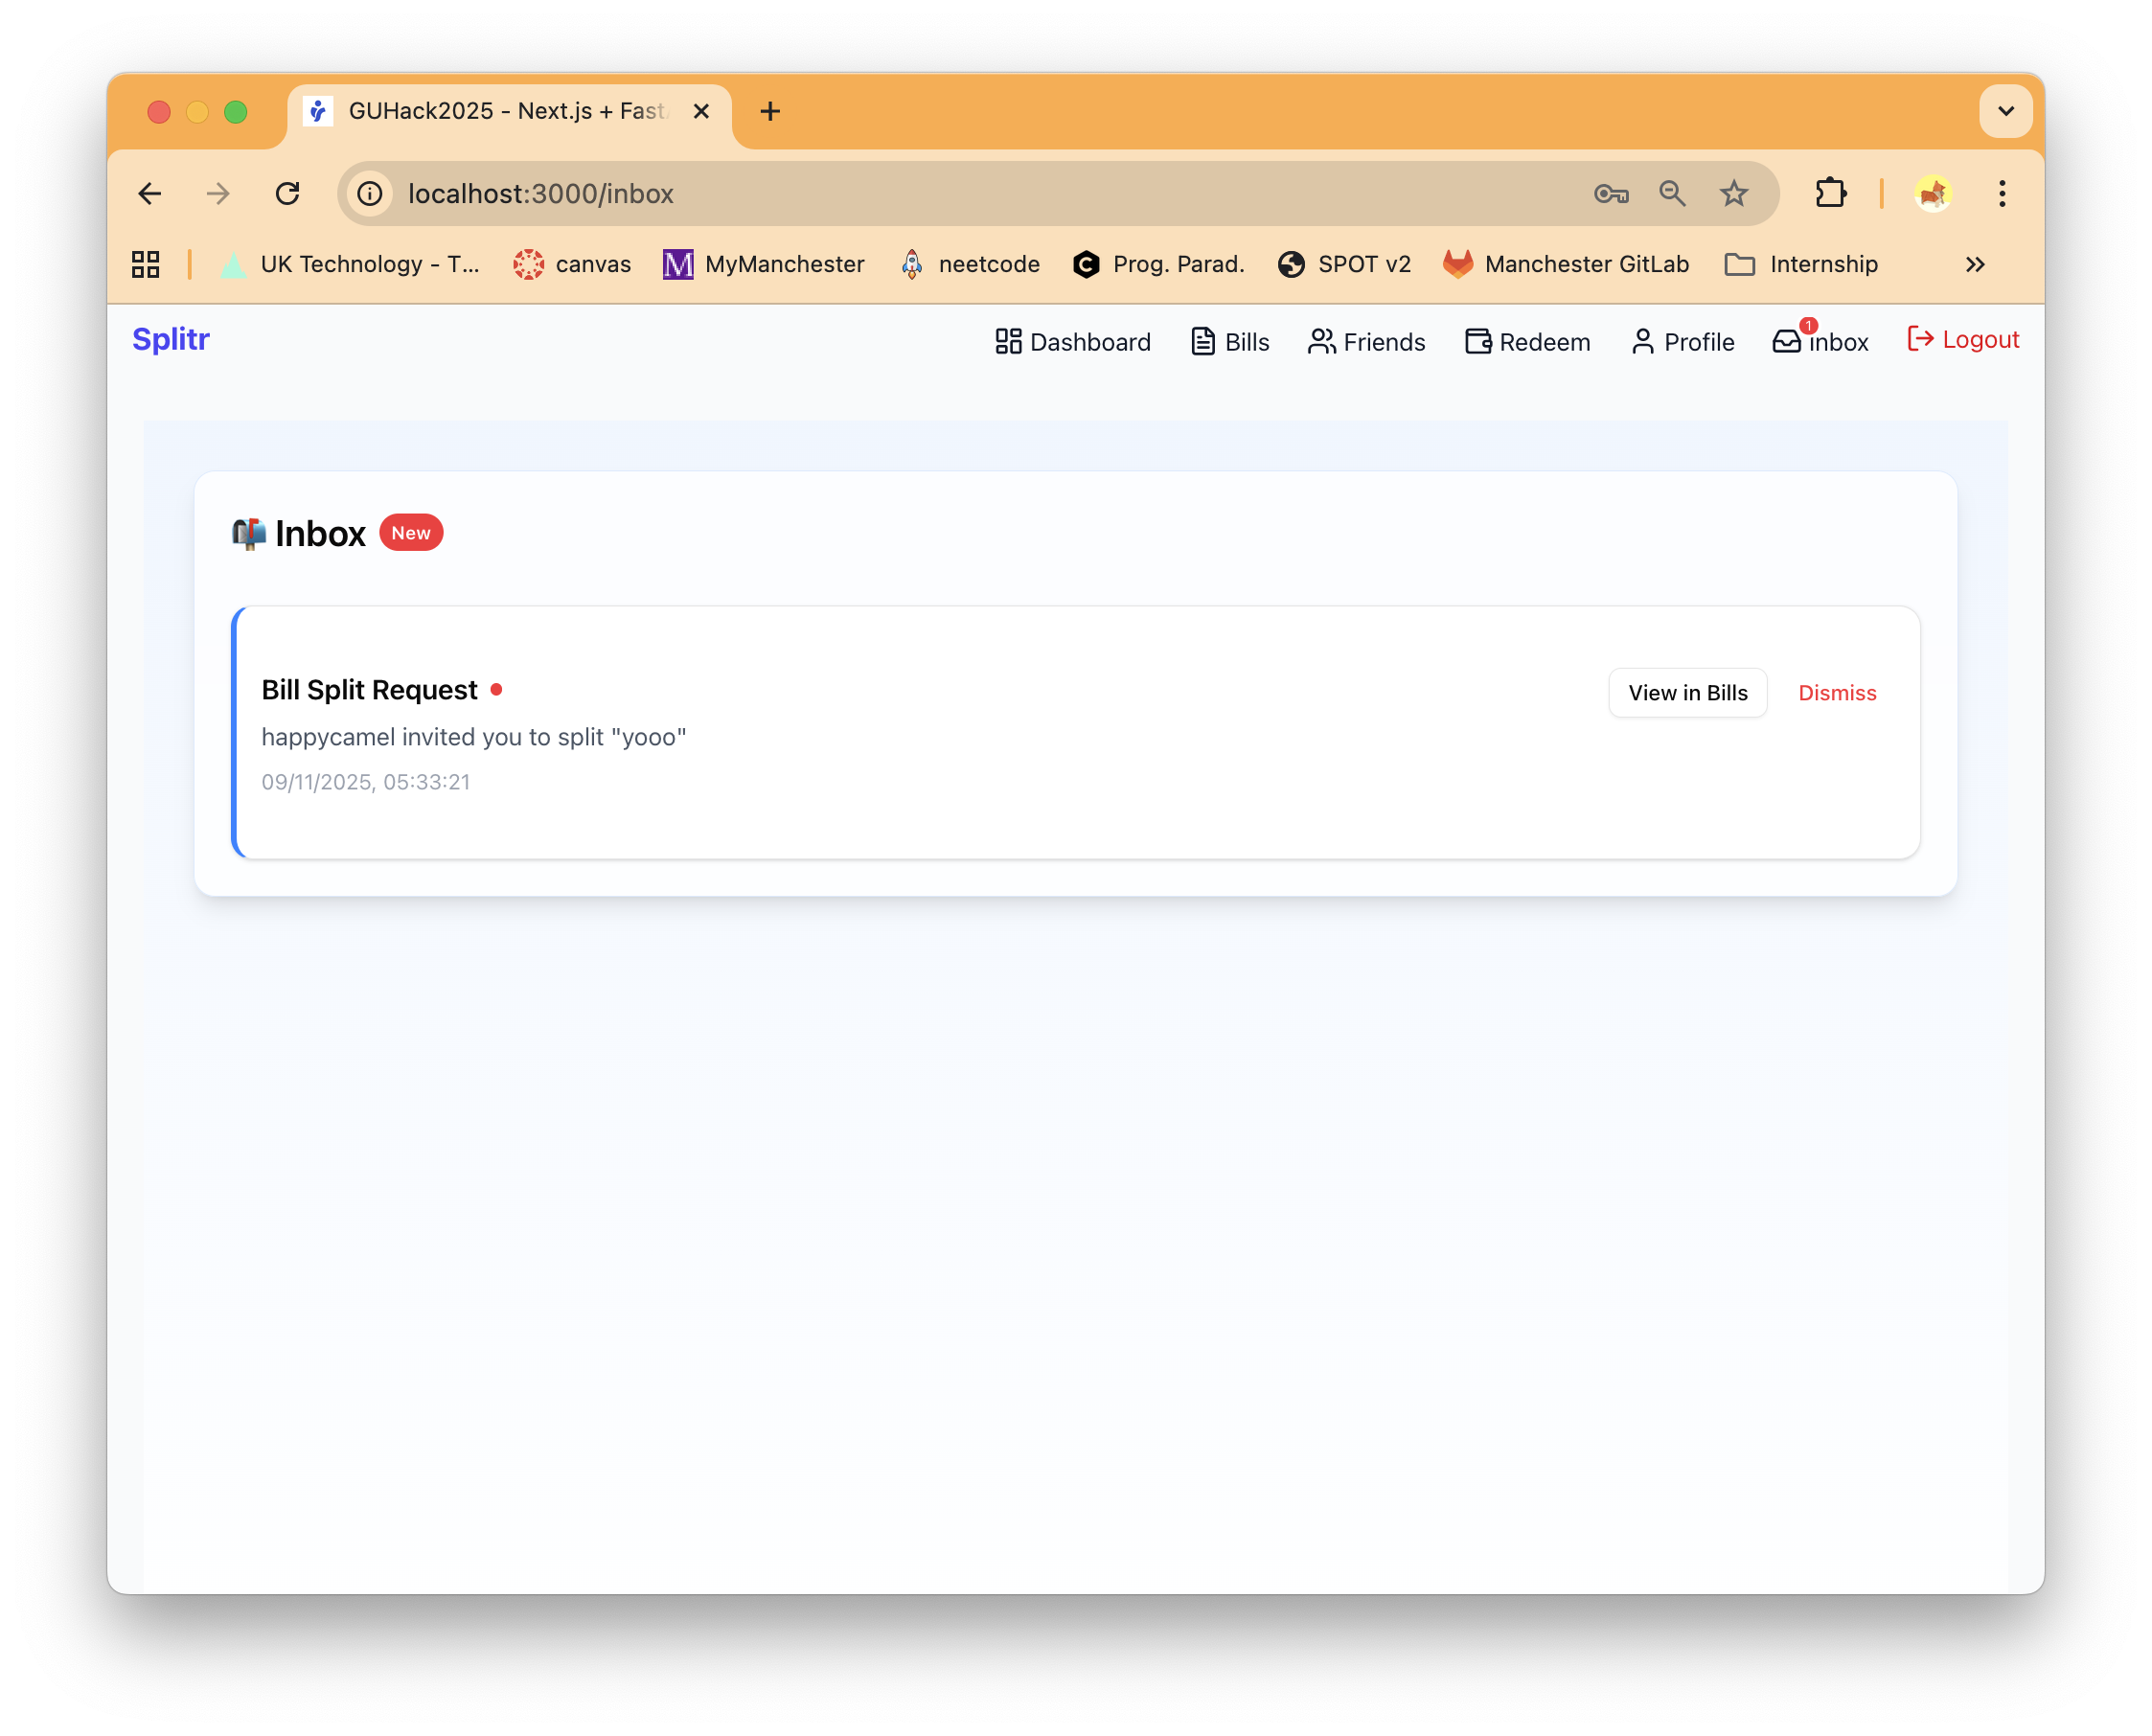This screenshot has height=1736, width=2152.
Task: Dismiss the Bill Split Request notification
Action: coord(1837,693)
